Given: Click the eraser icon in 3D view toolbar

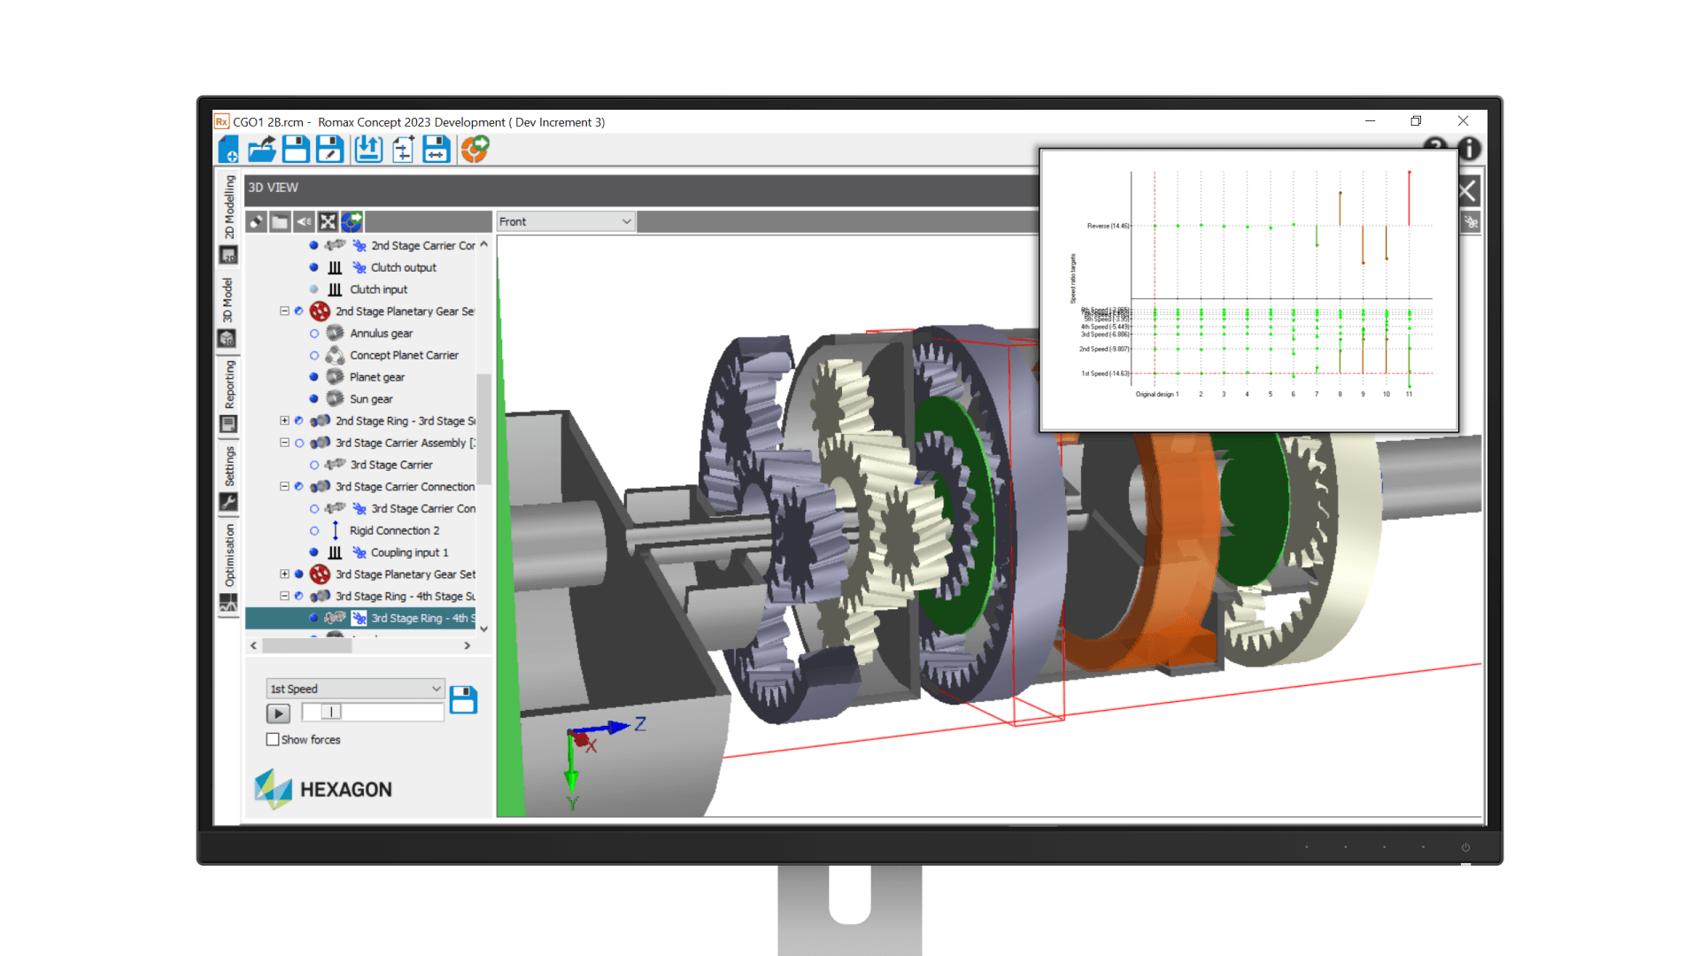Looking at the screenshot, I should (x=256, y=222).
